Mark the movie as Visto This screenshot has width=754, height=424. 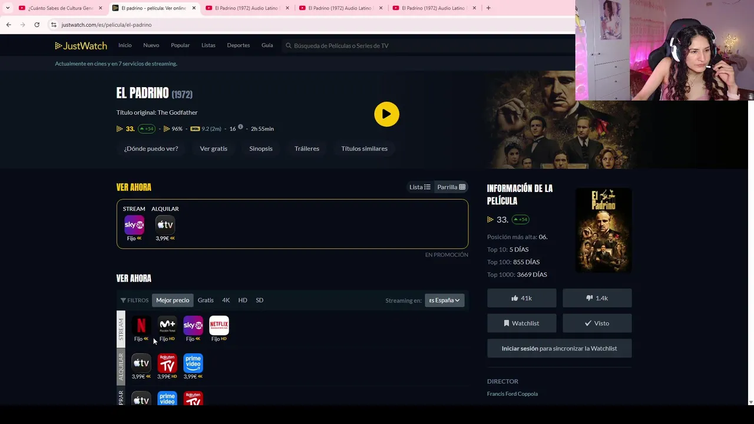pos(597,323)
